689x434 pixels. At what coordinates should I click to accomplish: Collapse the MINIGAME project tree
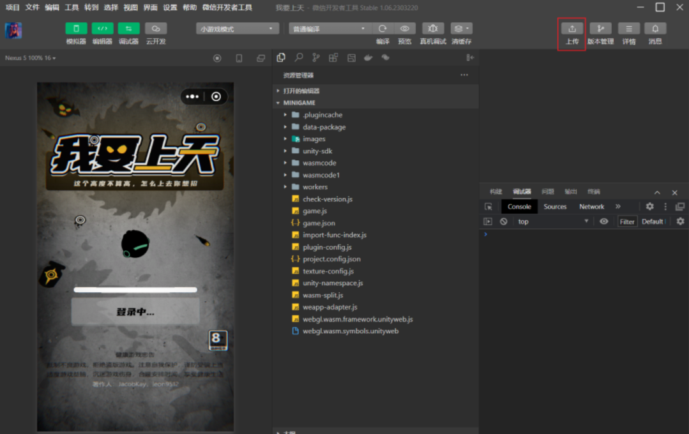375,103
